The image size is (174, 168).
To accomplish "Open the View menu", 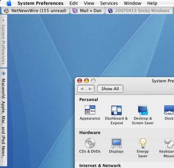I will point(89,3).
